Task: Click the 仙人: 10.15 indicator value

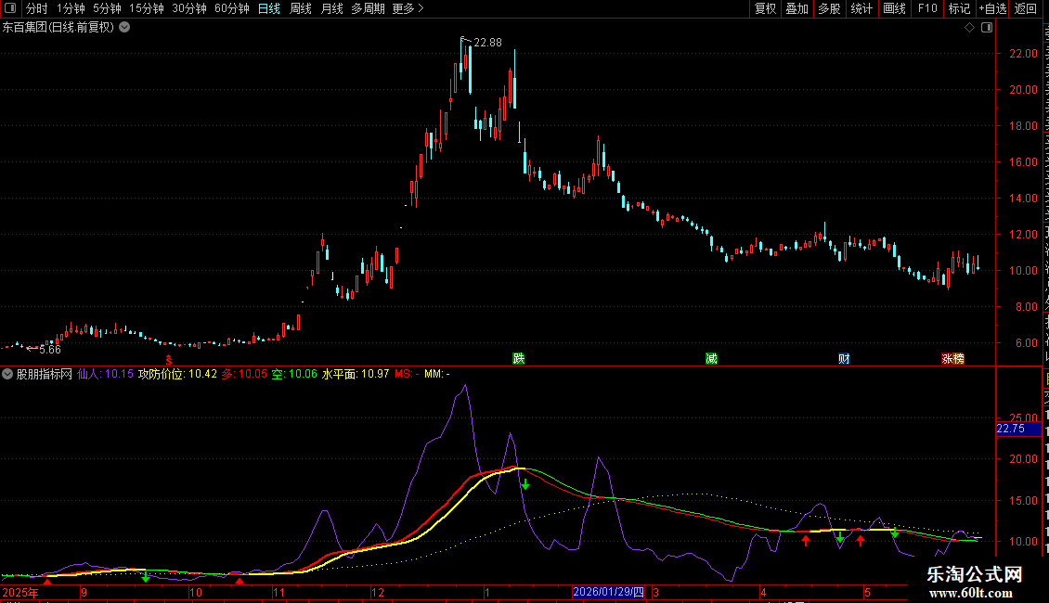Action: [106, 375]
